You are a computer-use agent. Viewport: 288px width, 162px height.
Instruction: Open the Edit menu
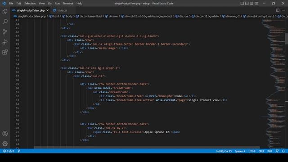pos(19,4)
